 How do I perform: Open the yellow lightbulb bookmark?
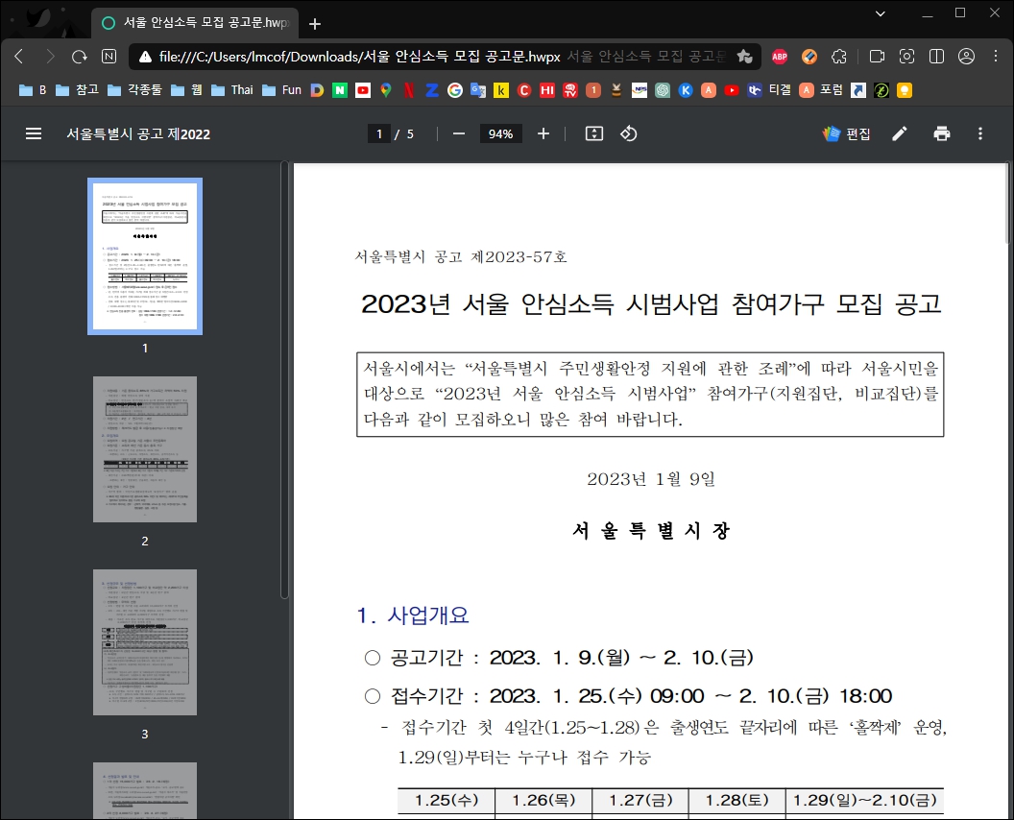pos(905,90)
